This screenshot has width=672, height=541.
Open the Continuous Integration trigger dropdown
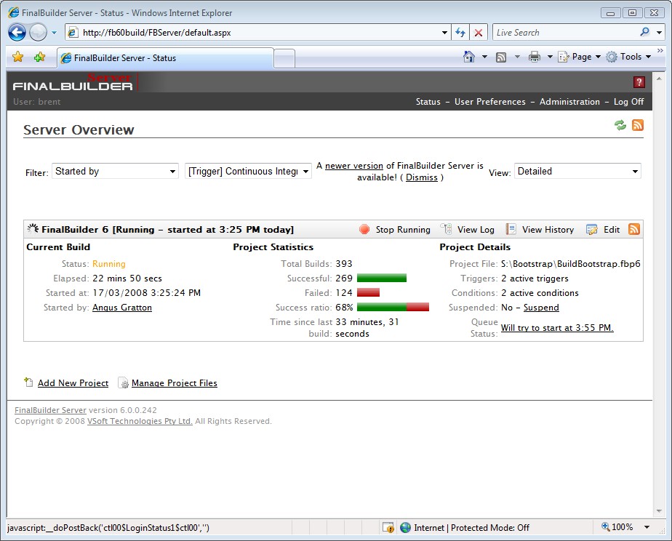coord(248,172)
